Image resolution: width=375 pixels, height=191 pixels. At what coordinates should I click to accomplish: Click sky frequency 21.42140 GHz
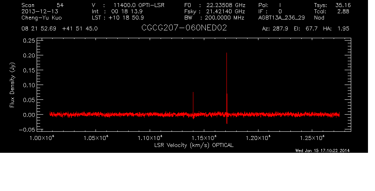point(226,11)
